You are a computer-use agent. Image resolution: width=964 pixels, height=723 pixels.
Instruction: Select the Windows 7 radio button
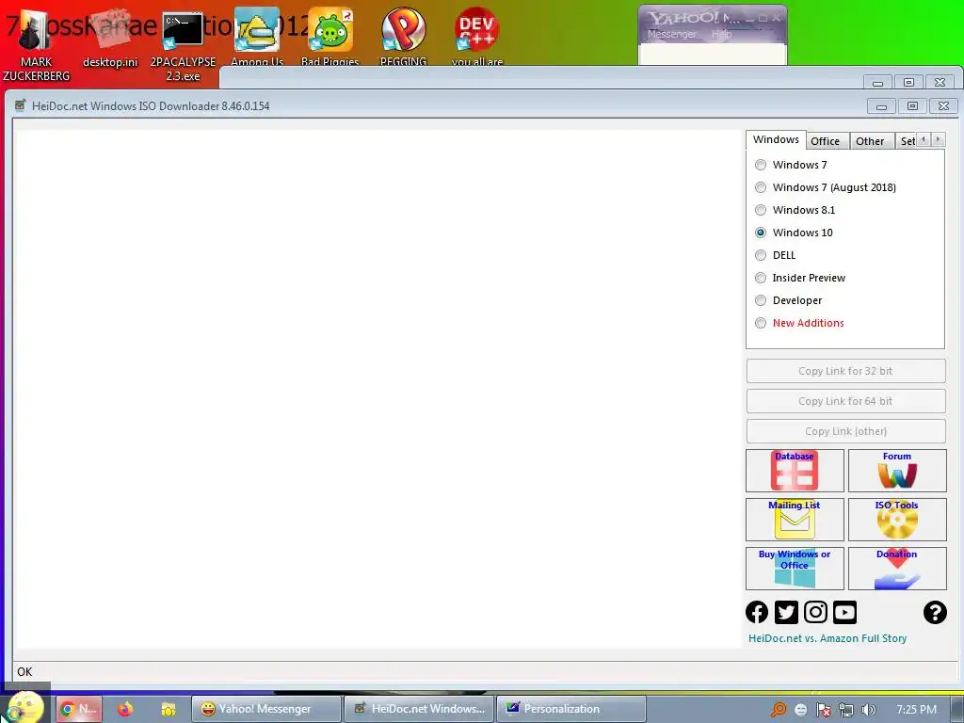tap(761, 165)
